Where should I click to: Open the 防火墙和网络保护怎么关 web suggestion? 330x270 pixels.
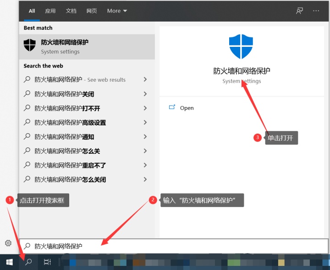pos(87,151)
